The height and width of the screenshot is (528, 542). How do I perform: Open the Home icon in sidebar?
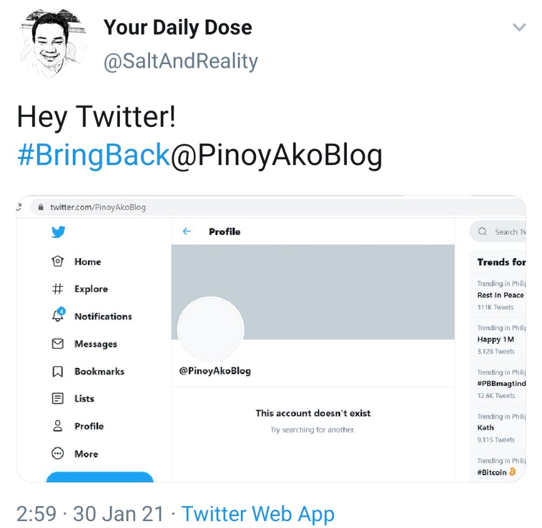pyautogui.click(x=58, y=262)
